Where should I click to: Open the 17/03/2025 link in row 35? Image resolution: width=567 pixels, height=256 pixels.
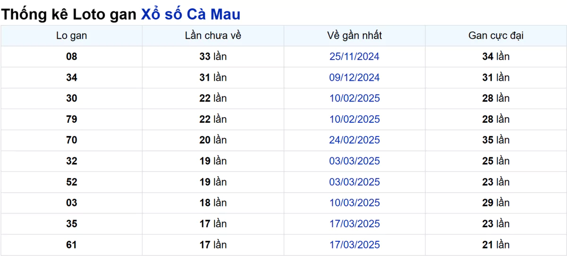(354, 224)
